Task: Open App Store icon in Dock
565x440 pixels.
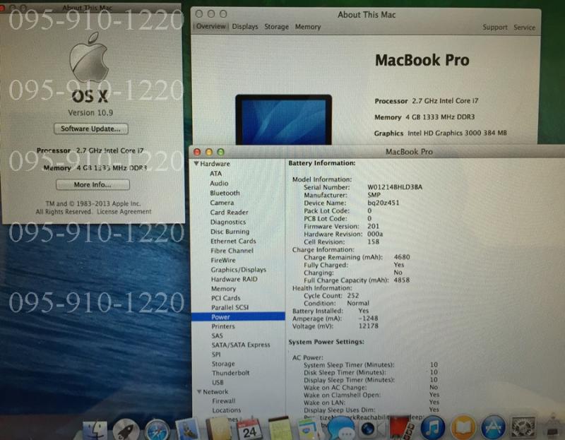Action: point(493,428)
